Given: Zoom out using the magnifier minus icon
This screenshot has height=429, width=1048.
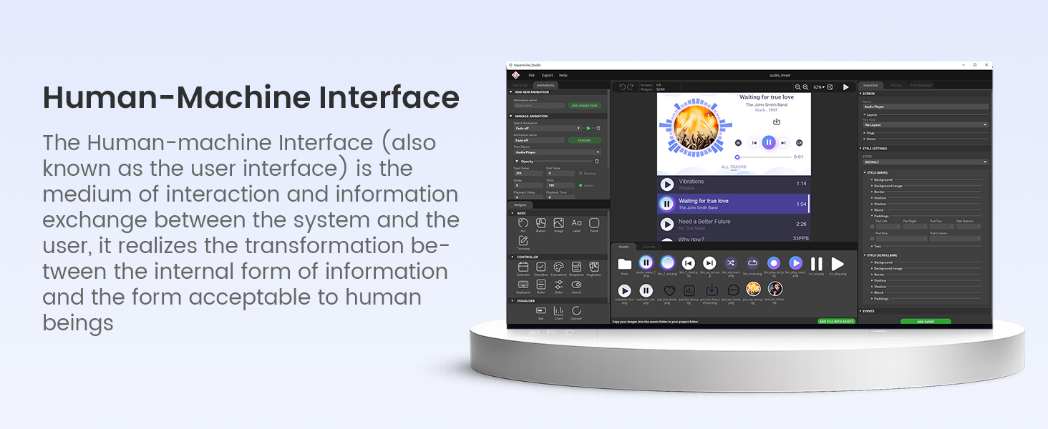Looking at the screenshot, I should (x=798, y=87).
